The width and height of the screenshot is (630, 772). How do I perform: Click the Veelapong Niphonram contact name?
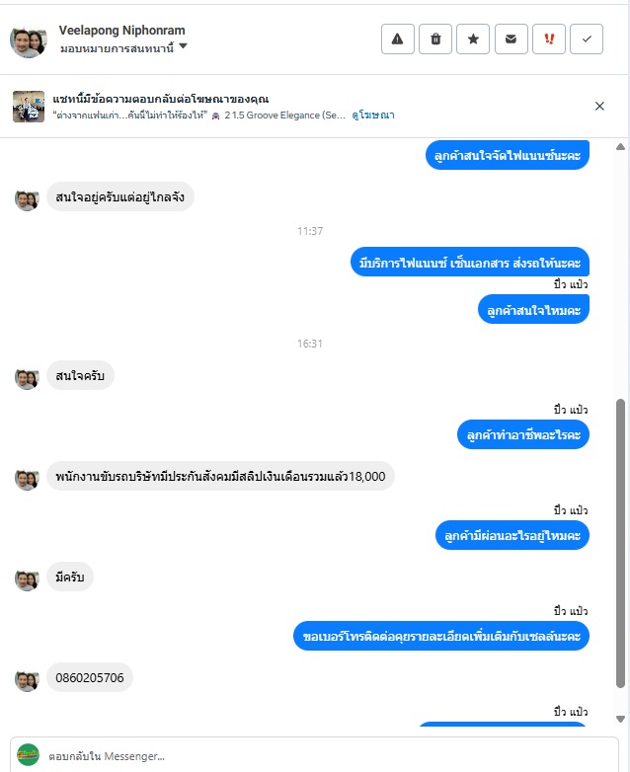122,31
